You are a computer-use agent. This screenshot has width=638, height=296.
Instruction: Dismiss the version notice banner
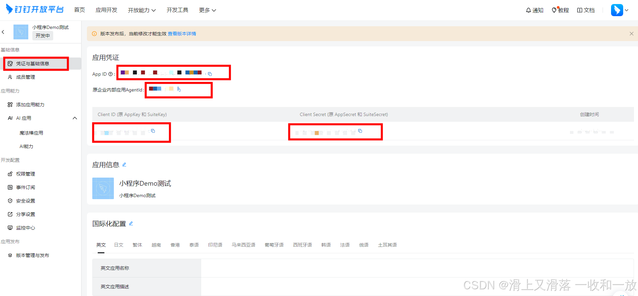click(632, 34)
